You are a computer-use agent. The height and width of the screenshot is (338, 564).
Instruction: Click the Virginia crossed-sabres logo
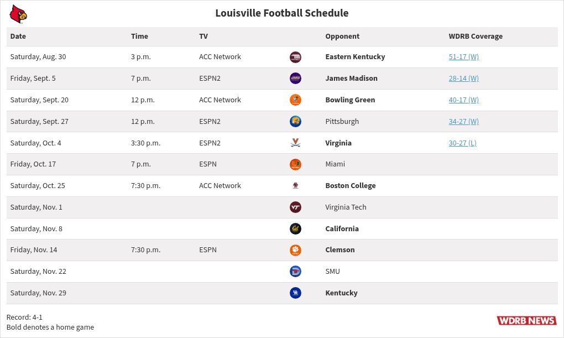click(295, 143)
